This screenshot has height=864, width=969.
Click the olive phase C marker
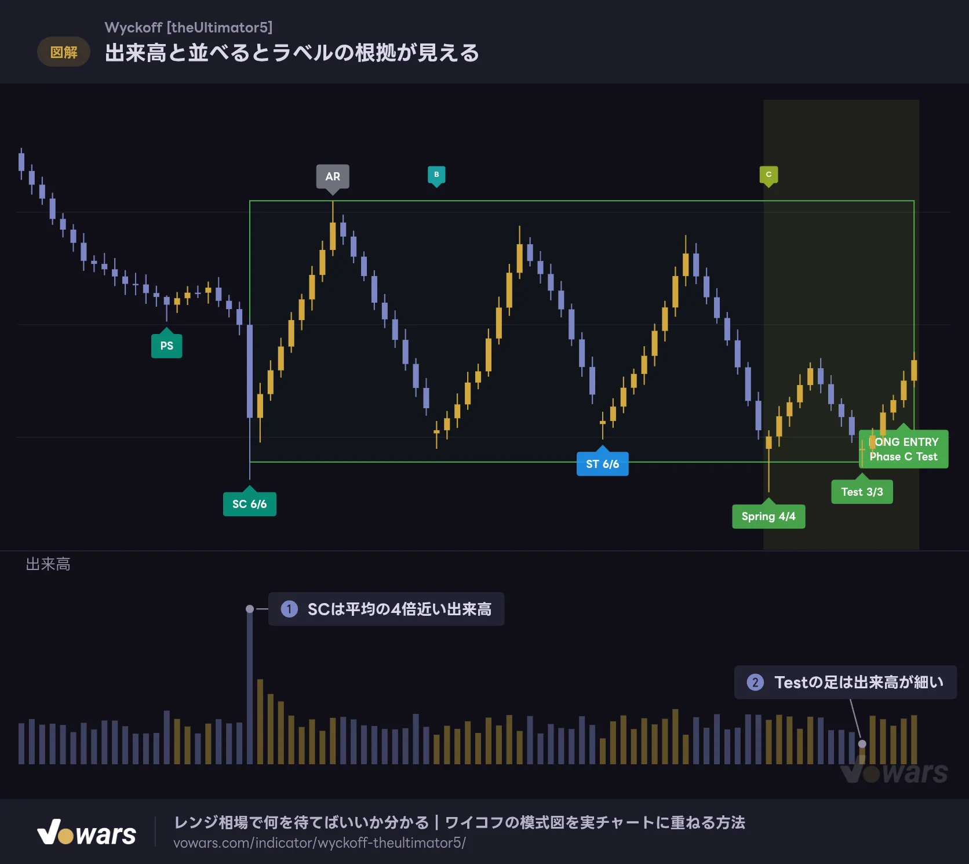point(768,175)
